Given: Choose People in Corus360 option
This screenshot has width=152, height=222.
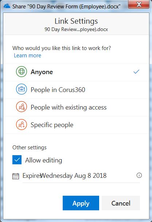Looking at the screenshot, I should (76, 90).
